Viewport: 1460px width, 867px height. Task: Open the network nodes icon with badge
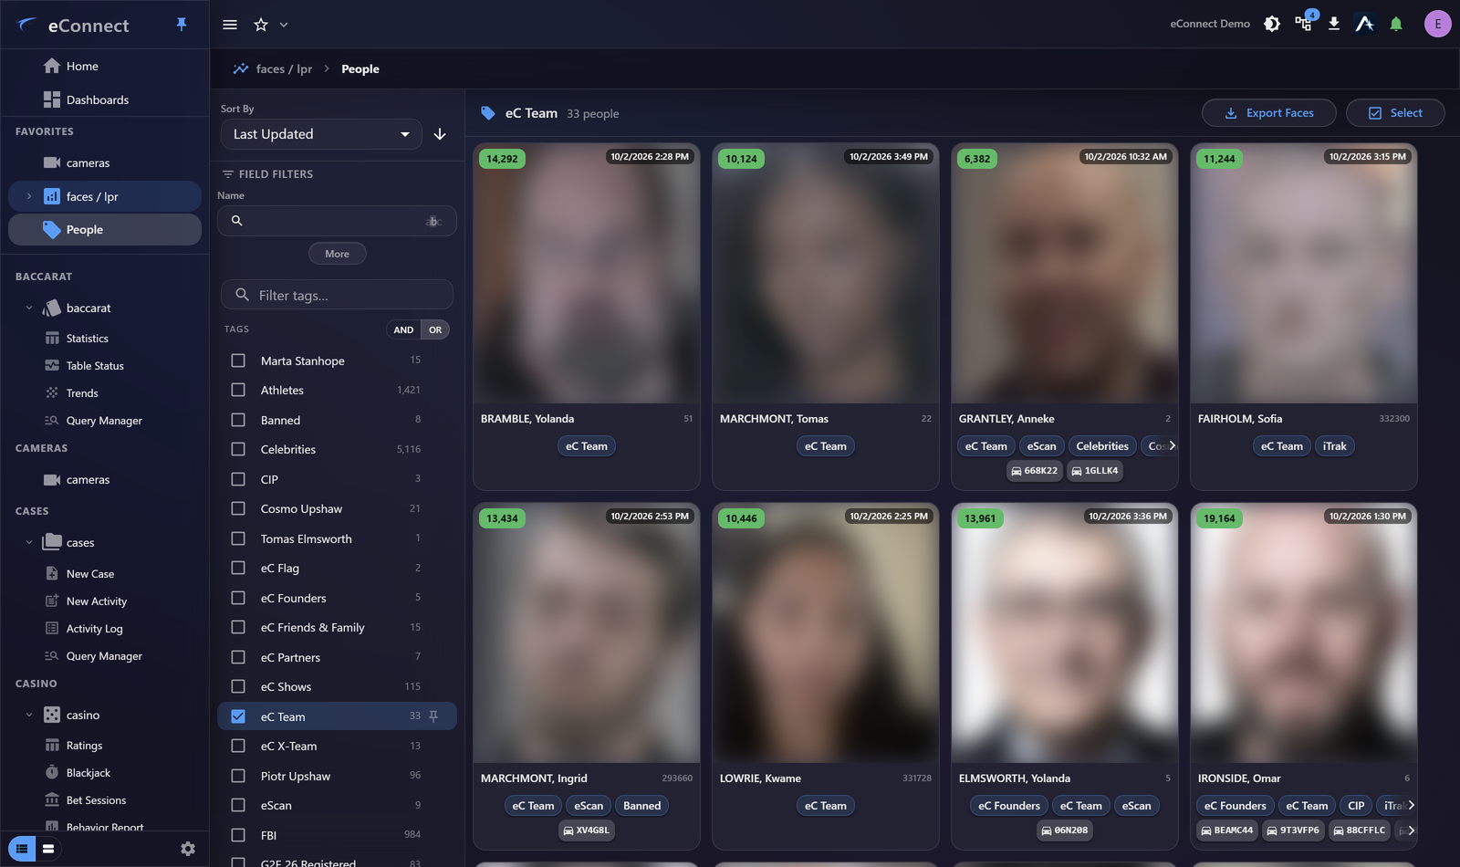tap(1304, 24)
